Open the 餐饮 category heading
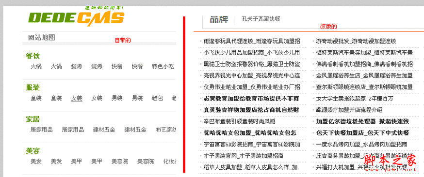The height and width of the screenshot is (177, 424). 33,56
